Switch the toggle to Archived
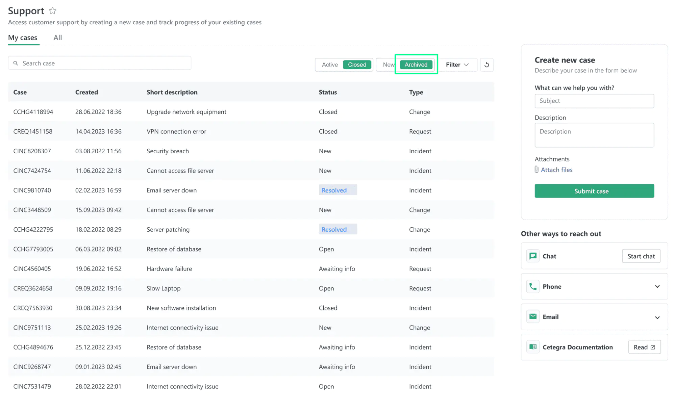 point(416,65)
